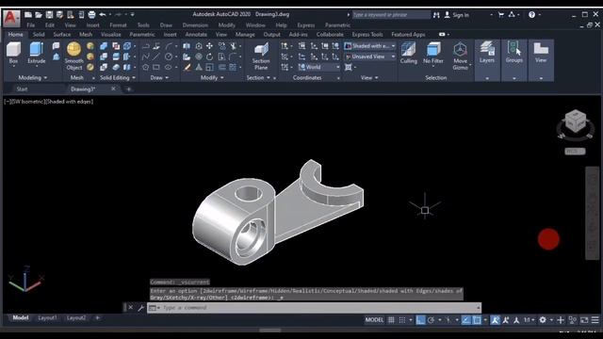Close the Drawing3 file tab
Screen dimensions: 603x339
[113, 89]
